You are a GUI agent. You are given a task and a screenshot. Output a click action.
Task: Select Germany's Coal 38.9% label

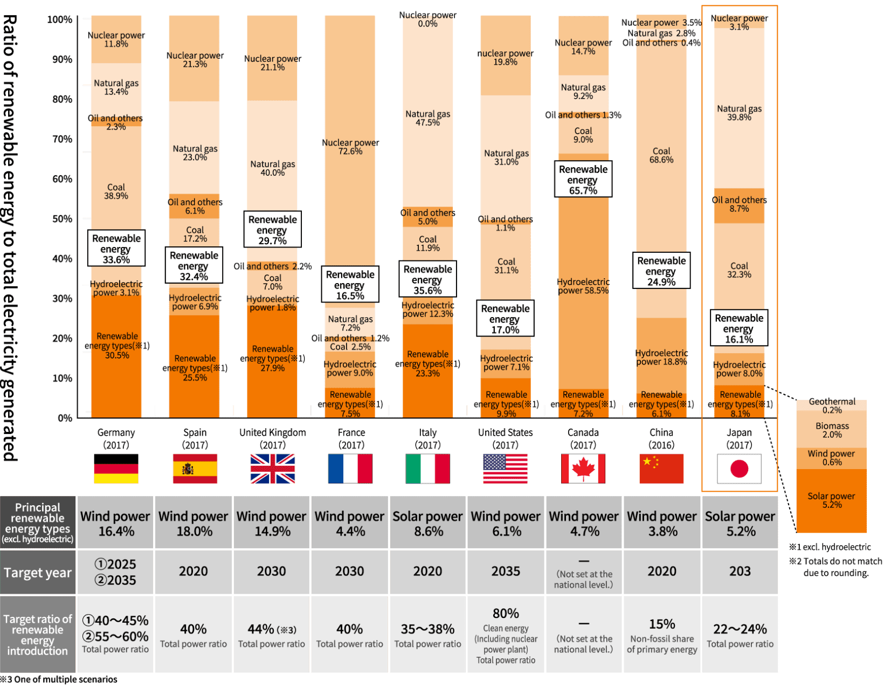coord(116,191)
